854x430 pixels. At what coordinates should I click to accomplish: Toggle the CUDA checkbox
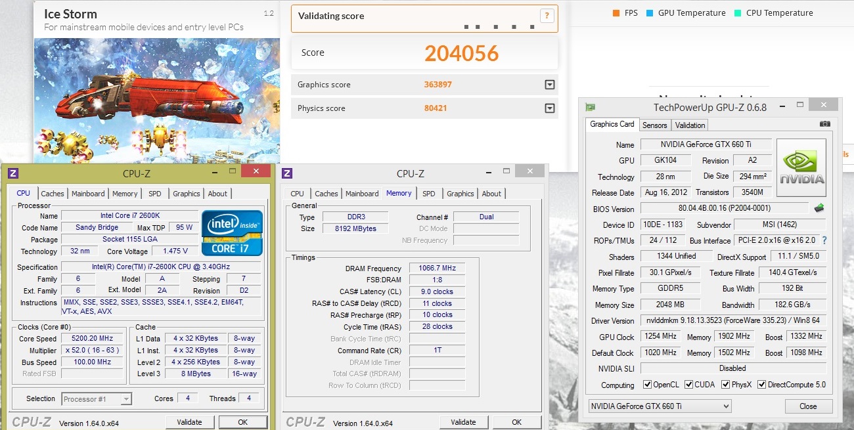(x=689, y=385)
